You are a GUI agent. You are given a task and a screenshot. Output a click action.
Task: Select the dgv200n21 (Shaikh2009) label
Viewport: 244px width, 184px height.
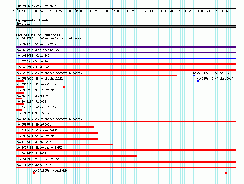pyautogui.click(x=35, y=67)
